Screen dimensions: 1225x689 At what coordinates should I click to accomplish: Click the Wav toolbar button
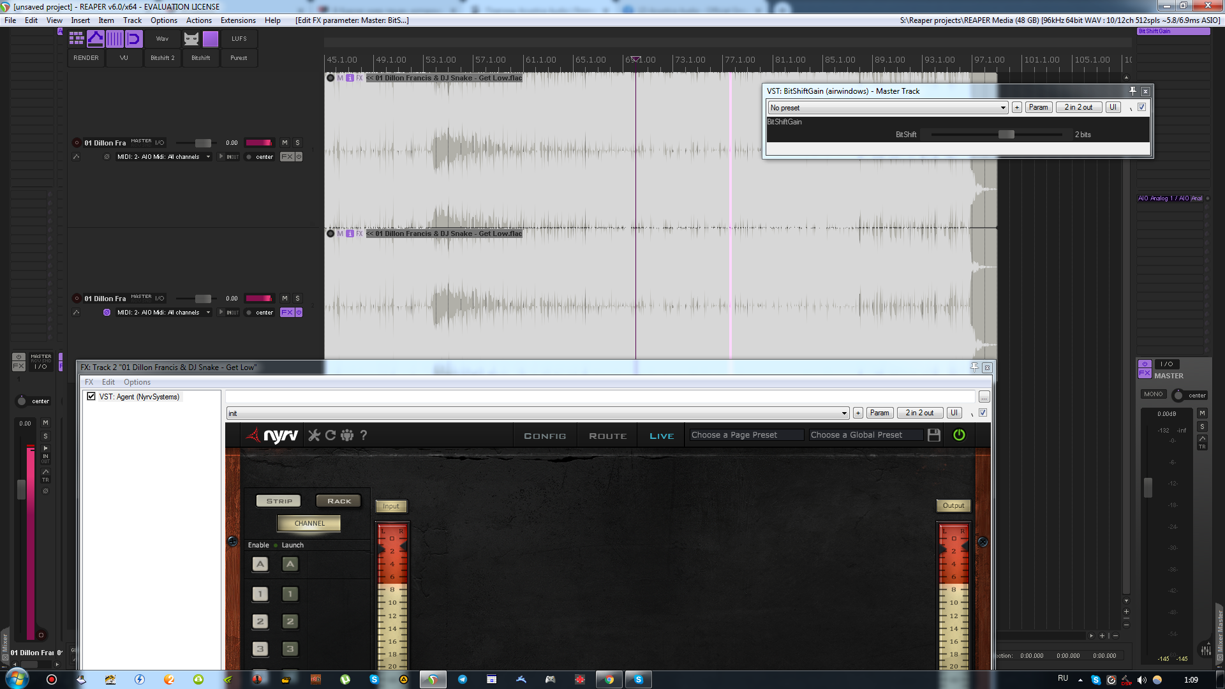point(162,39)
